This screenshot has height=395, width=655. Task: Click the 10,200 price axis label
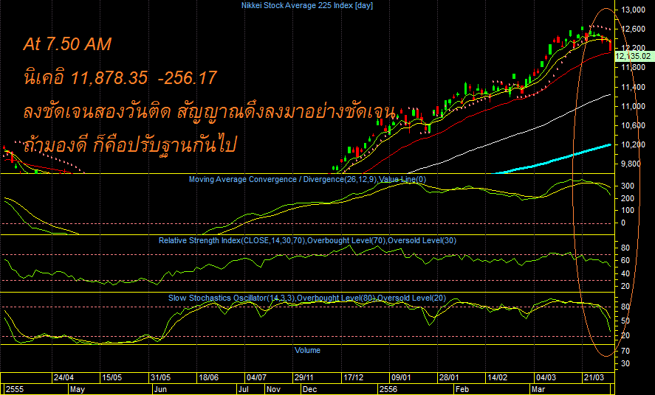633,144
